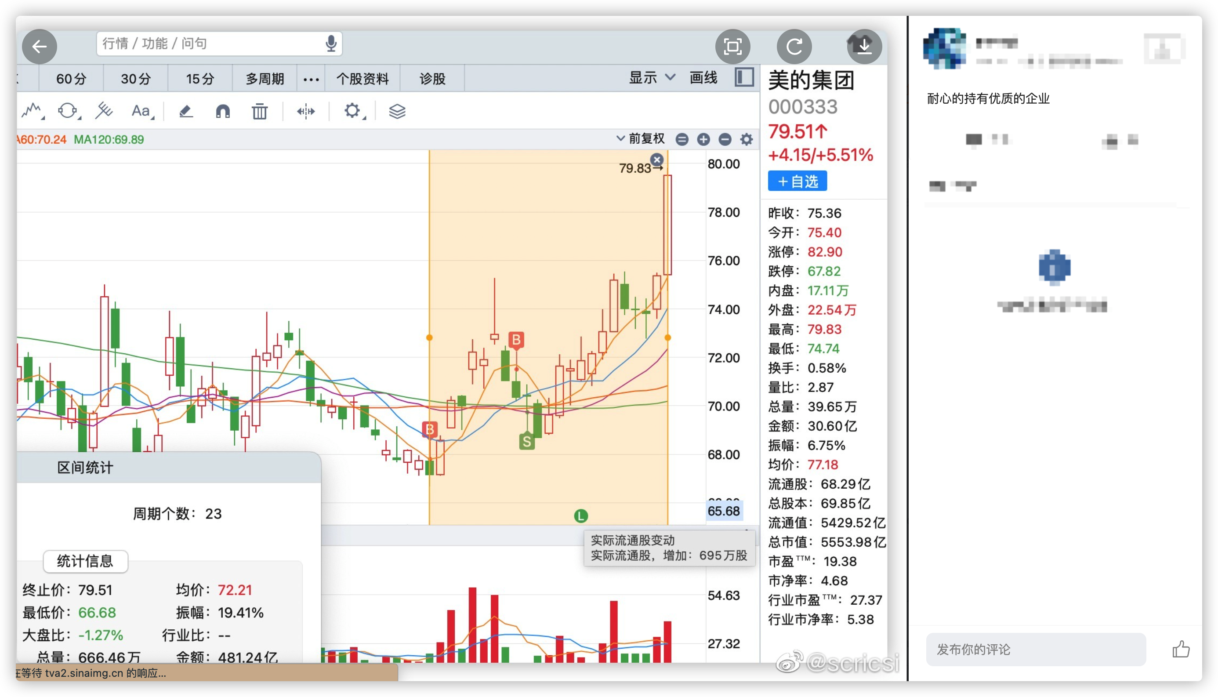Select the magnet snap tool
The width and height of the screenshot is (1218, 697).
(x=222, y=112)
